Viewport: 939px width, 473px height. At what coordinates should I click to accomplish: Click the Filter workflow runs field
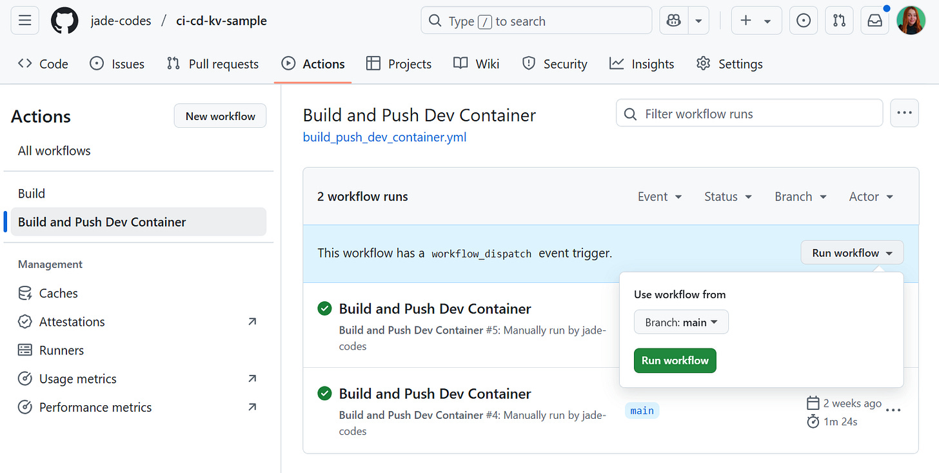pos(749,114)
